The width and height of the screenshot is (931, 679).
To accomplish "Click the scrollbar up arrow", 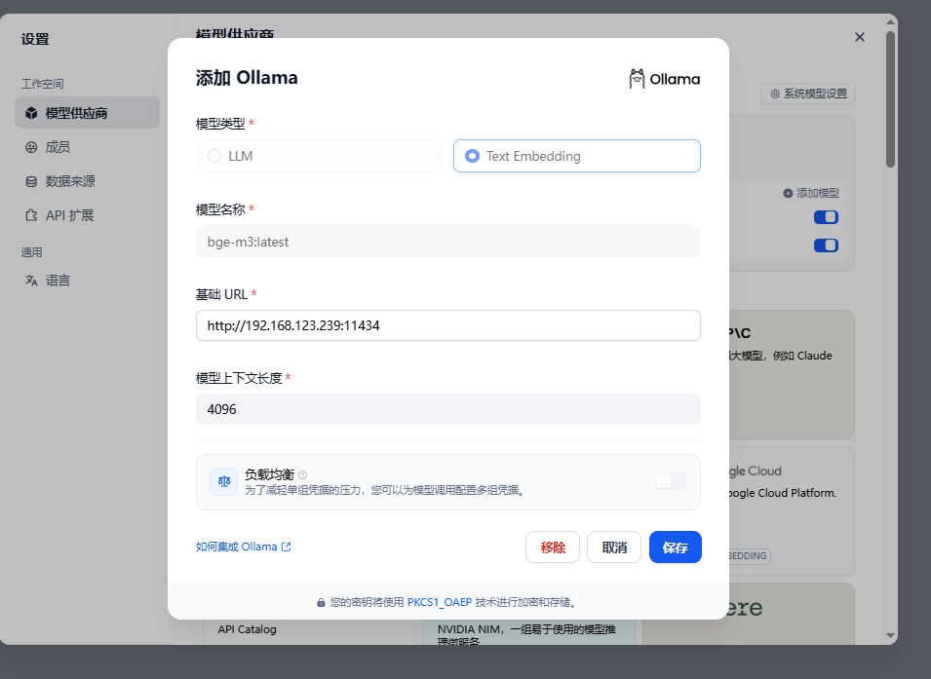I will click(890, 22).
